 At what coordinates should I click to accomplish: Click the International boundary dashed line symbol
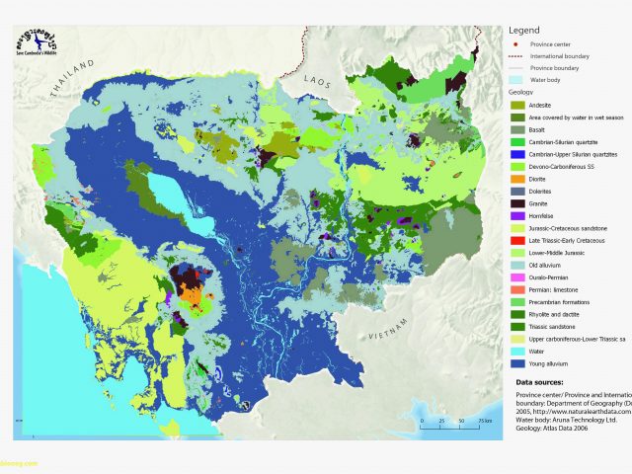(516, 57)
